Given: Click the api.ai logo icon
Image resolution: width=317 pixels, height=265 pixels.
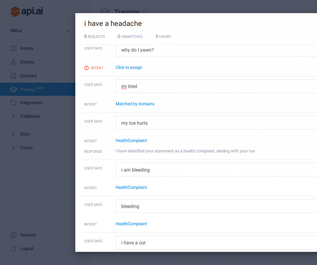Looking at the screenshot, I should (15, 12).
